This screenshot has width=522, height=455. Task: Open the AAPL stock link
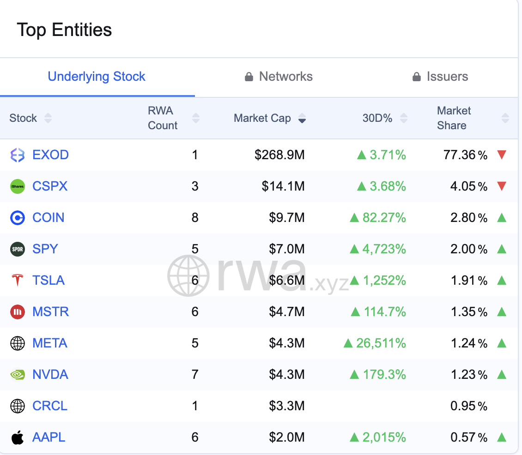(x=49, y=437)
